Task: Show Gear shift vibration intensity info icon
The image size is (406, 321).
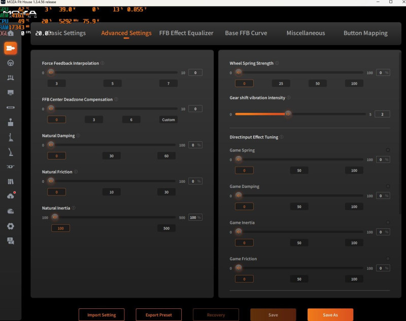Action: tap(289, 98)
